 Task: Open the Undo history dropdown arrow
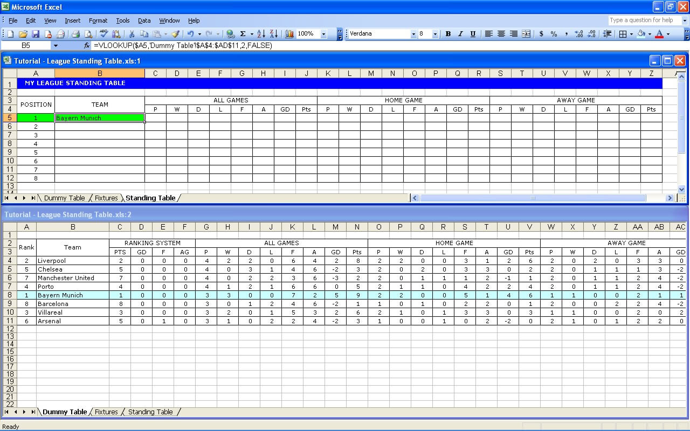click(199, 34)
